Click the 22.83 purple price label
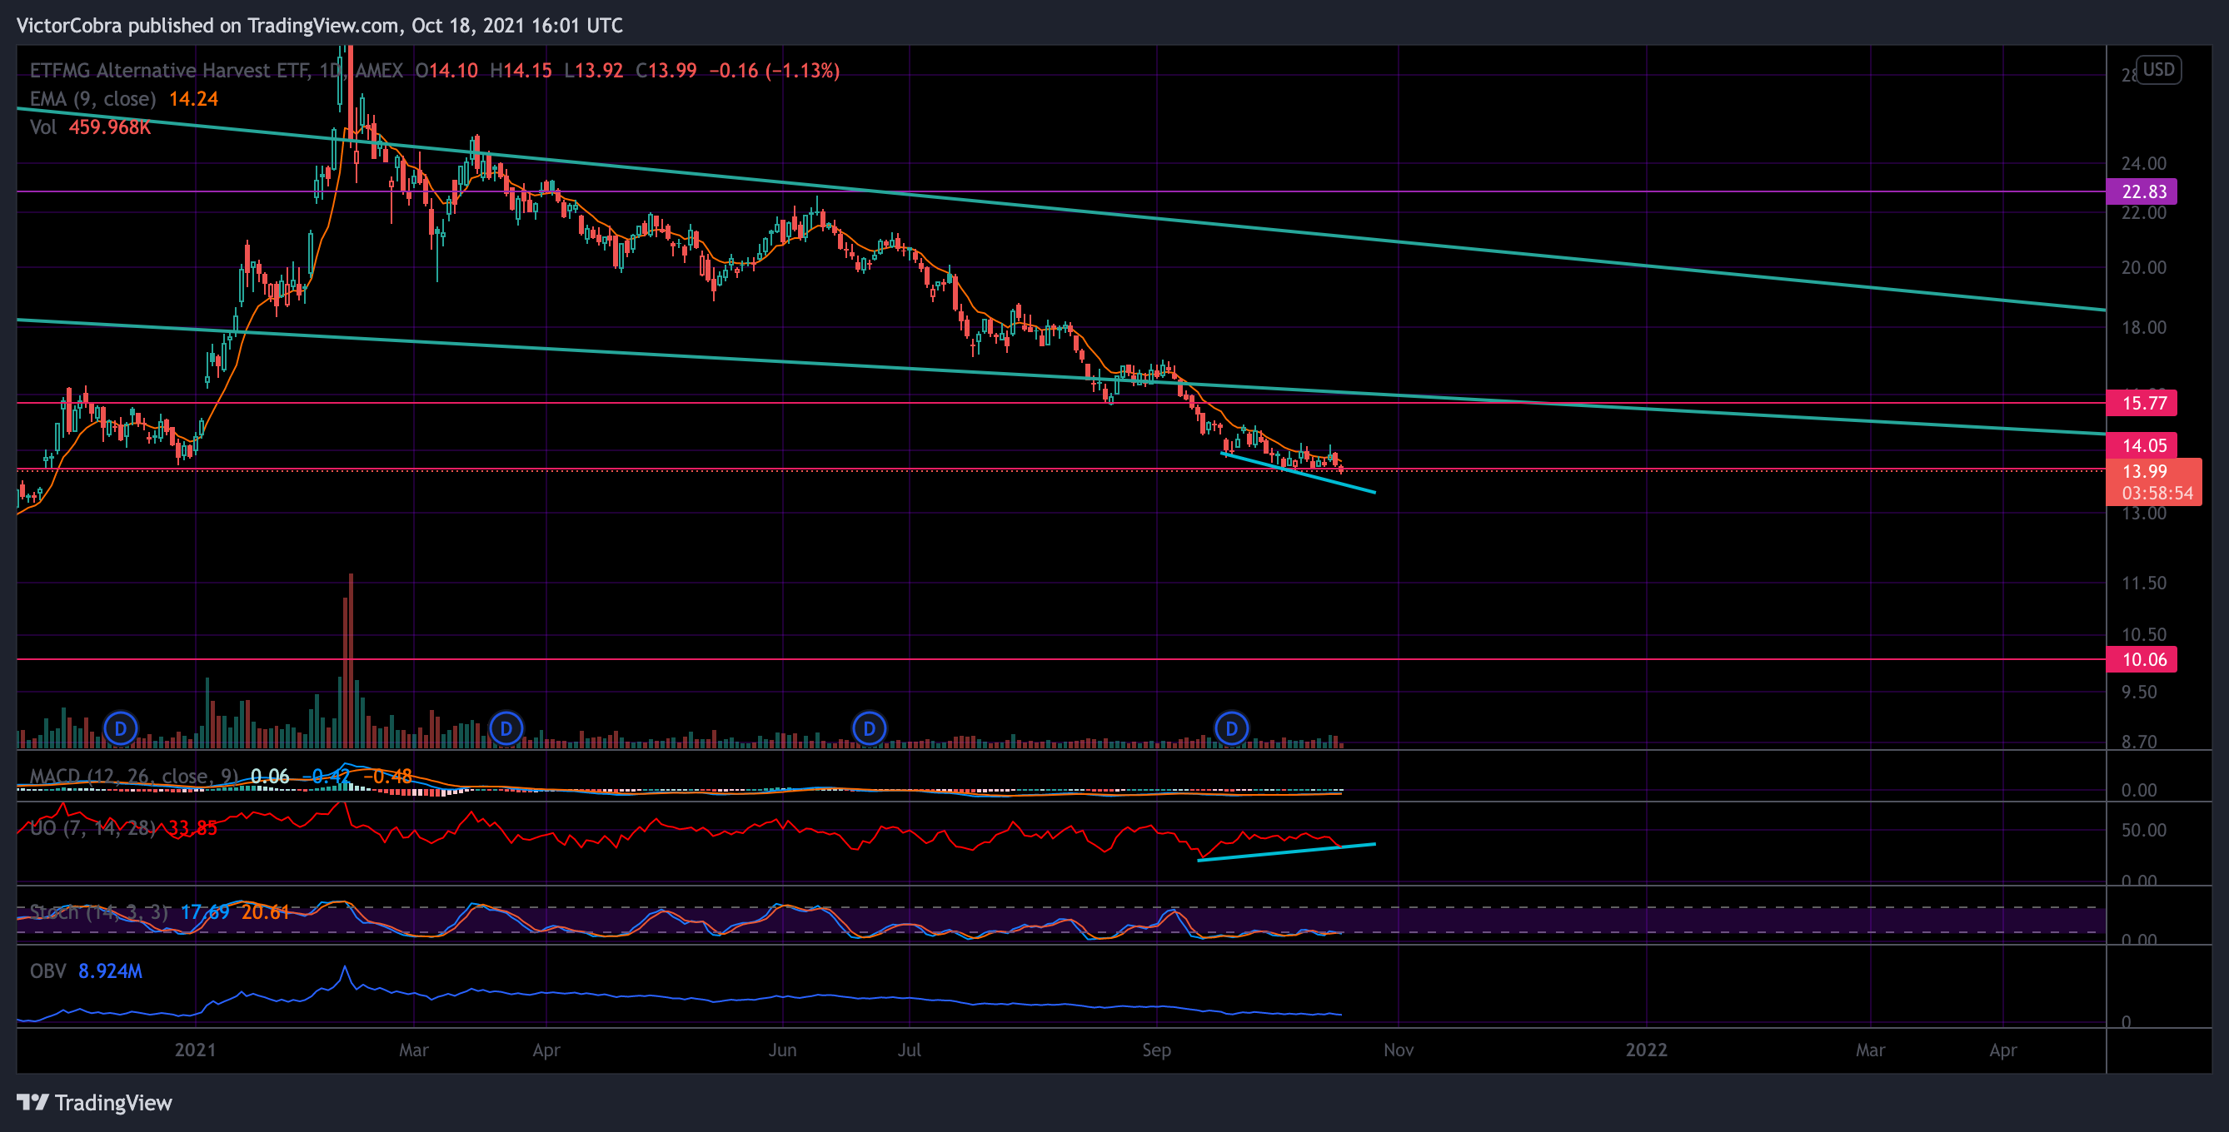This screenshot has width=2229, height=1132. point(2142,192)
